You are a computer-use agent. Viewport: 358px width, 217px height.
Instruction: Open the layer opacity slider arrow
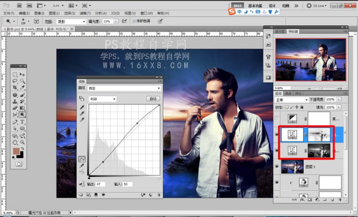point(339,99)
